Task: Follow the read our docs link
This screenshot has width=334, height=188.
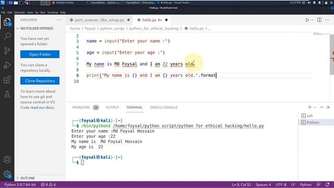Action: click(x=42, y=108)
